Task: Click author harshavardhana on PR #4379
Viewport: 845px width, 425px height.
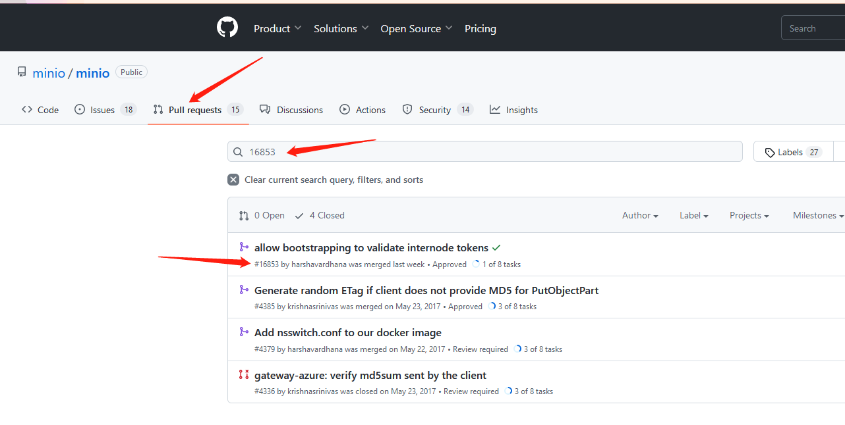Action: pyautogui.click(x=315, y=349)
